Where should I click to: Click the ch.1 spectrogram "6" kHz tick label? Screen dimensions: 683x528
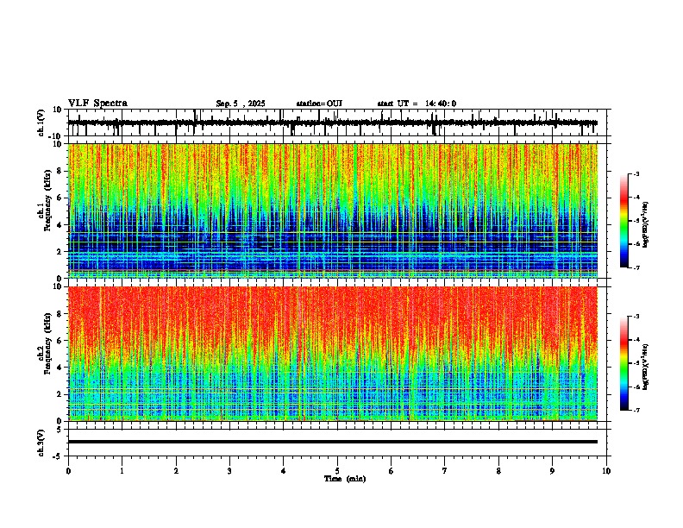[60, 198]
